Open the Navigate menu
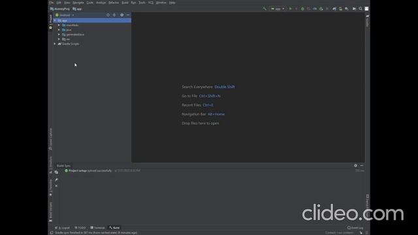Screen dimensions: 418x235 pyautogui.click(x=78, y=3)
